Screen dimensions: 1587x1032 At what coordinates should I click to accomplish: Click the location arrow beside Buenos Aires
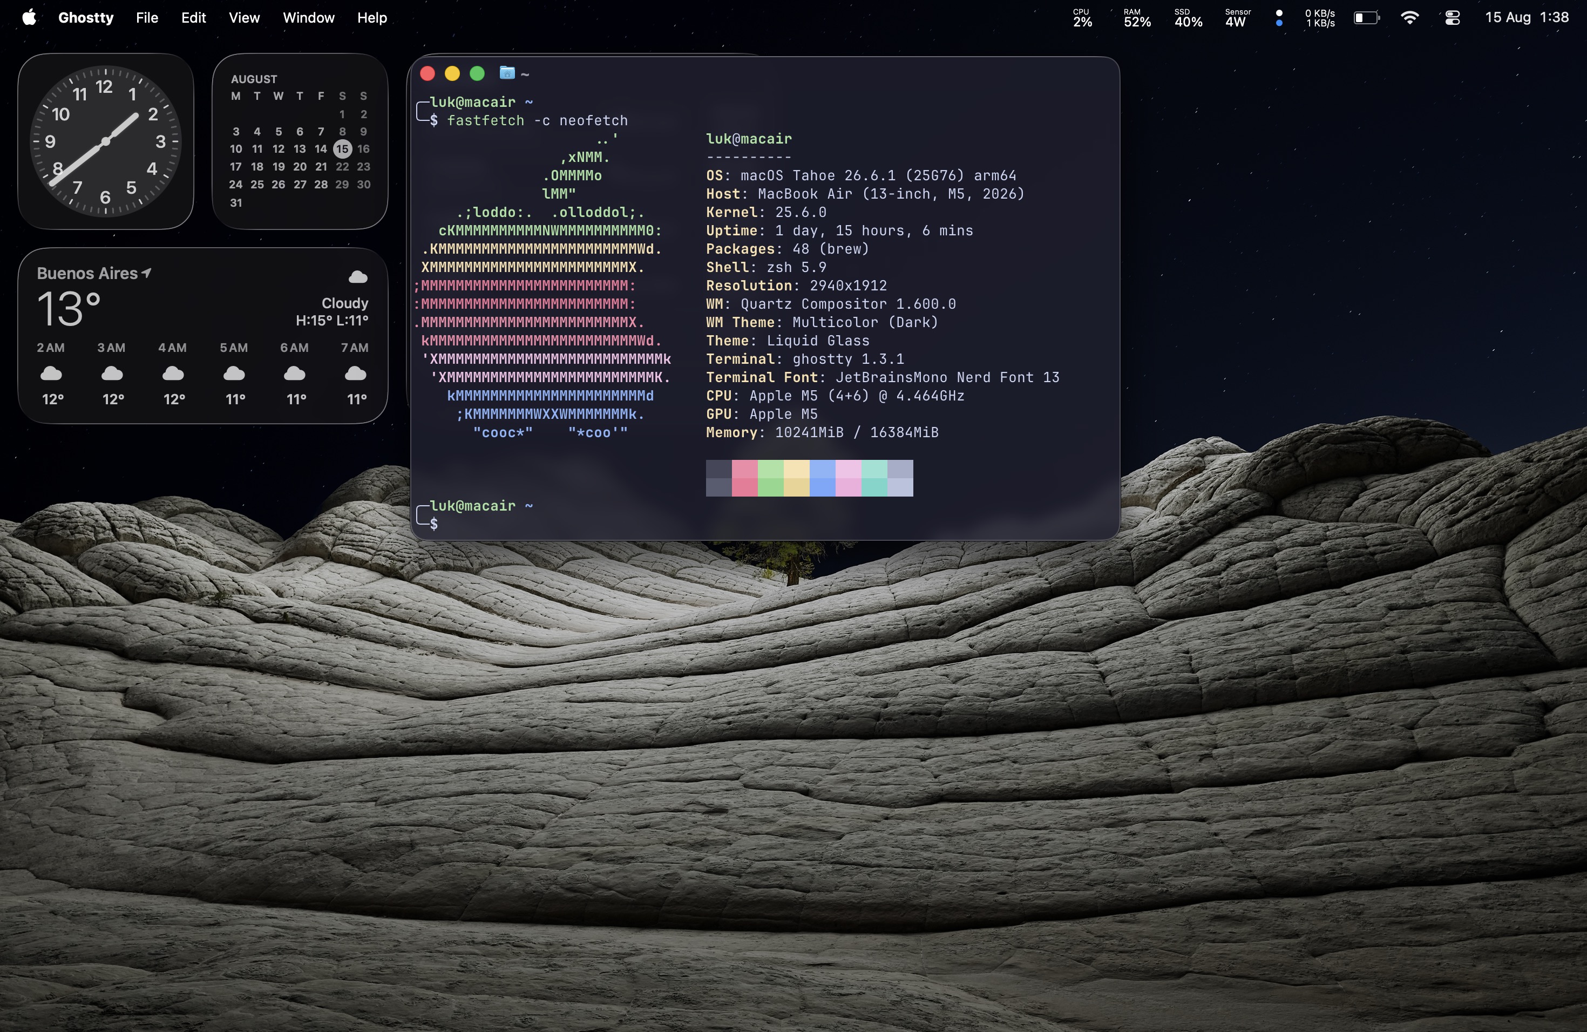(147, 273)
